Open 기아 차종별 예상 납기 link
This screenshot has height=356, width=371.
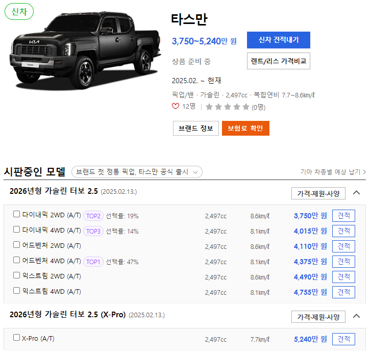pyautogui.click(x=333, y=172)
